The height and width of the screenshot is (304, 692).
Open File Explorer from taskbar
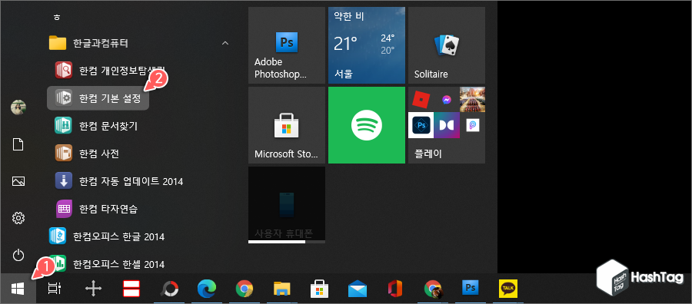(x=282, y=289)
